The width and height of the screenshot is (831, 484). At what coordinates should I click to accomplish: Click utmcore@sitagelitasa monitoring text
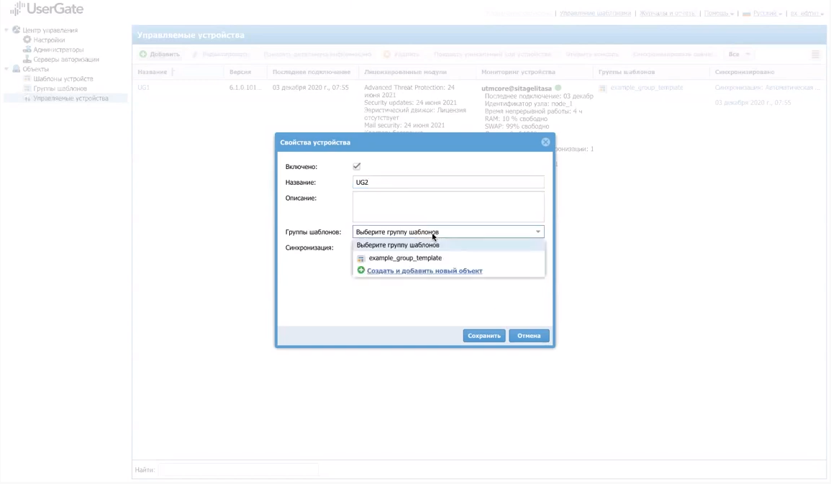tap(516, 88)
